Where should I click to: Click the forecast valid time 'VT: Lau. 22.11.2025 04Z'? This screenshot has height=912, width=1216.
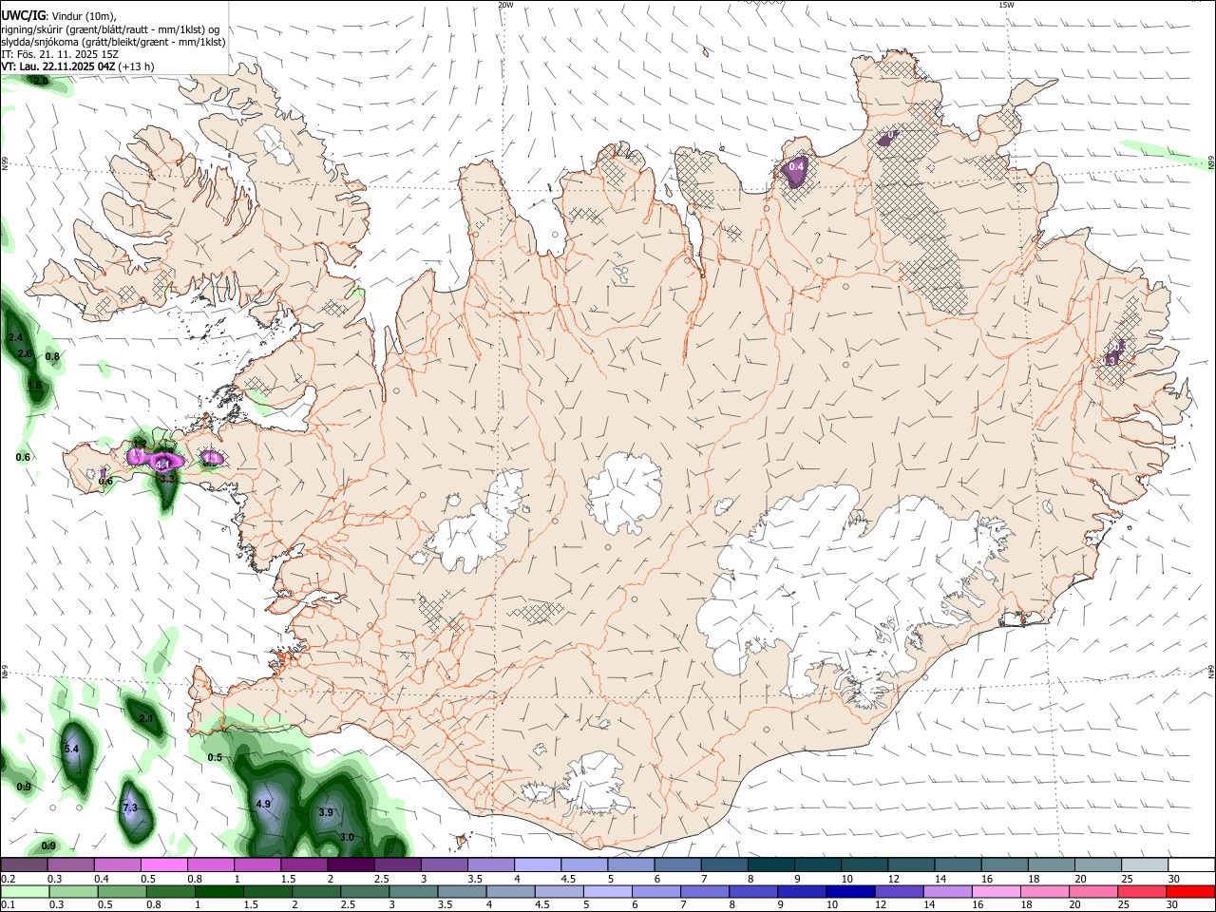pos(59,66)
